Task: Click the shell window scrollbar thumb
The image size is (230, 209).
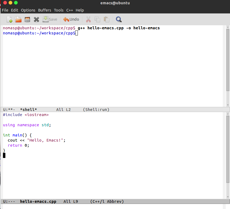Action: (x=228, y=60)
